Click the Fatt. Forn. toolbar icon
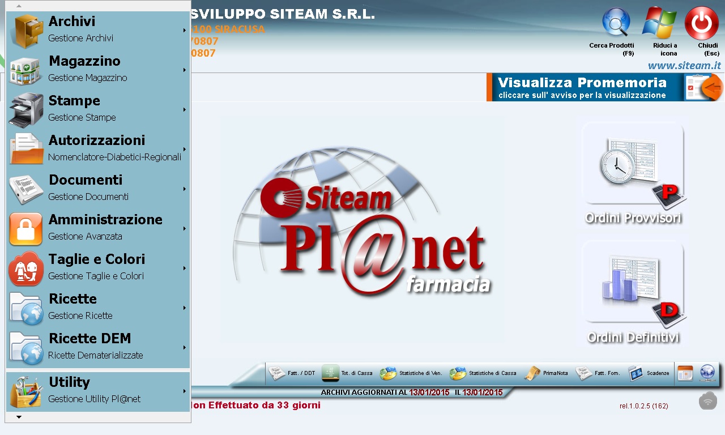 583,373
